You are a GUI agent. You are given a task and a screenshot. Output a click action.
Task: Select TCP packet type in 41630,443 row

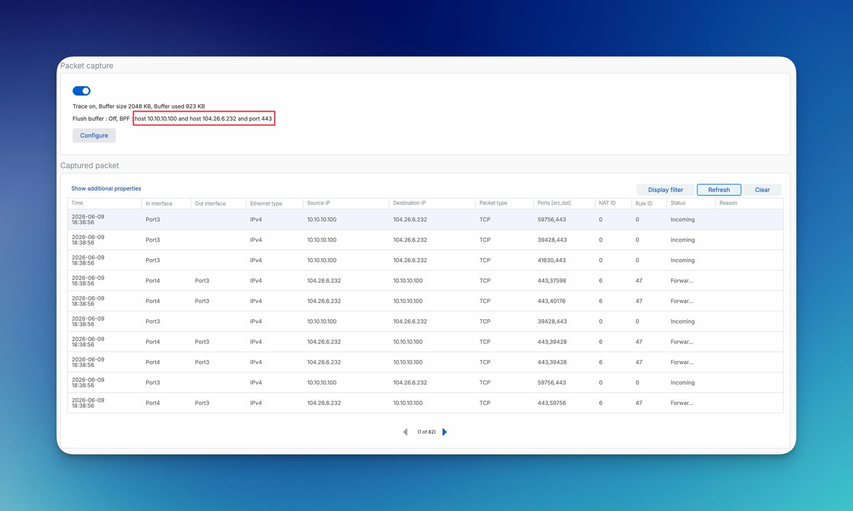click(x=485, y=261)
